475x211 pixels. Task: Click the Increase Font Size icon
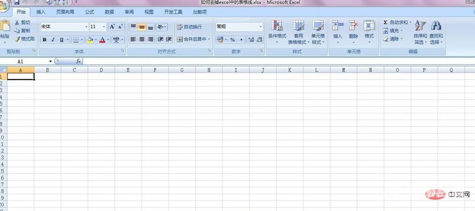coord(112,27)
